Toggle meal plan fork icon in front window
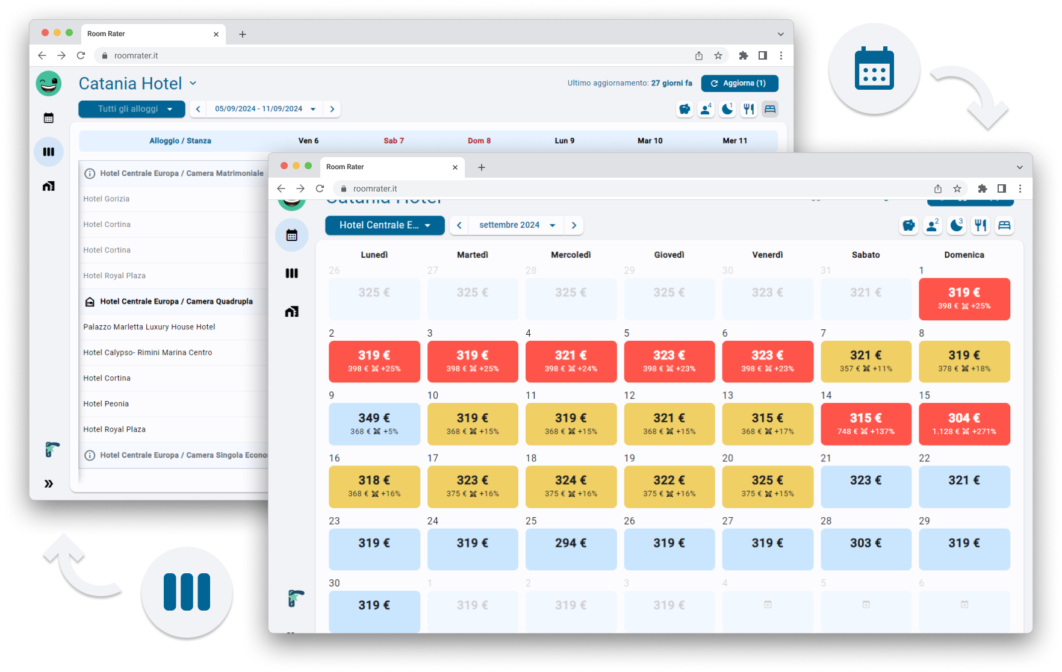 point(981,225)
